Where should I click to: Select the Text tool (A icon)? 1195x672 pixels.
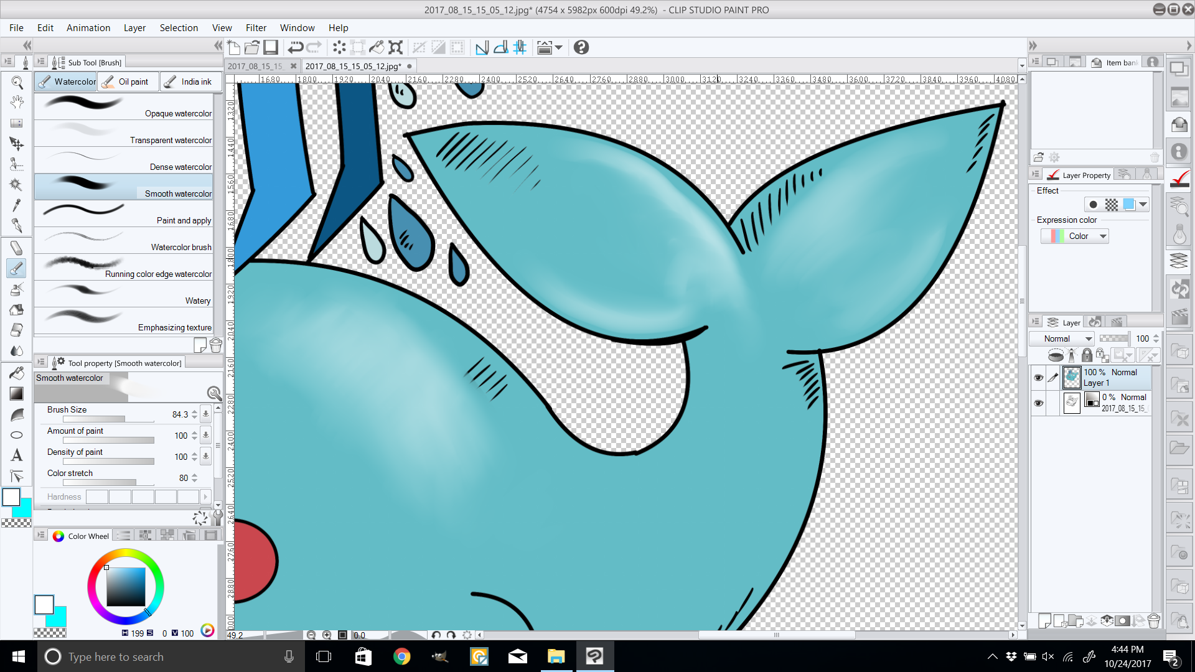[17, 455]
